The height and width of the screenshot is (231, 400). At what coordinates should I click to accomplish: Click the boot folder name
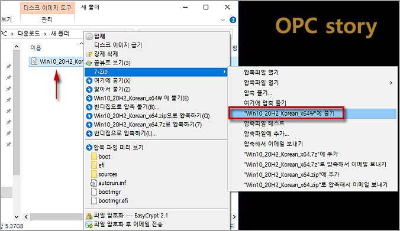click(104, 157)
